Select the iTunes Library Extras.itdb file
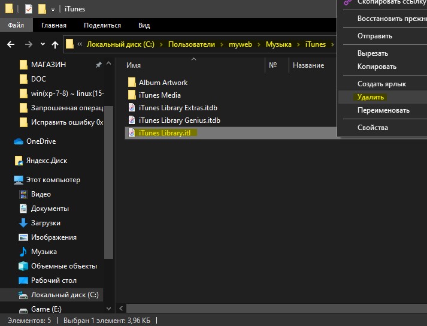427x326 pixels. pos(172,108)
